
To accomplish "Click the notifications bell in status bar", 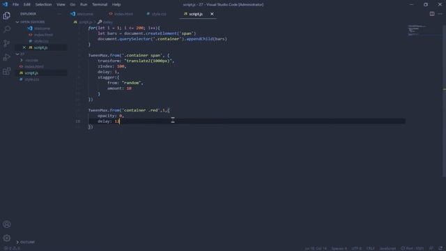I will pos(440,248).
